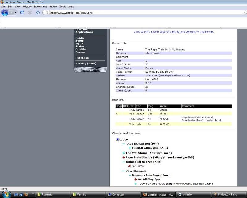Click the red plus beside We All Play Spy
The image size is (247, 198).
pyautogui.click(x=136, y=179)
